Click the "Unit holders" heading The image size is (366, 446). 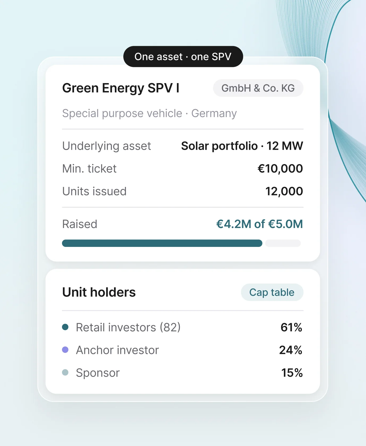coord(99,292)
